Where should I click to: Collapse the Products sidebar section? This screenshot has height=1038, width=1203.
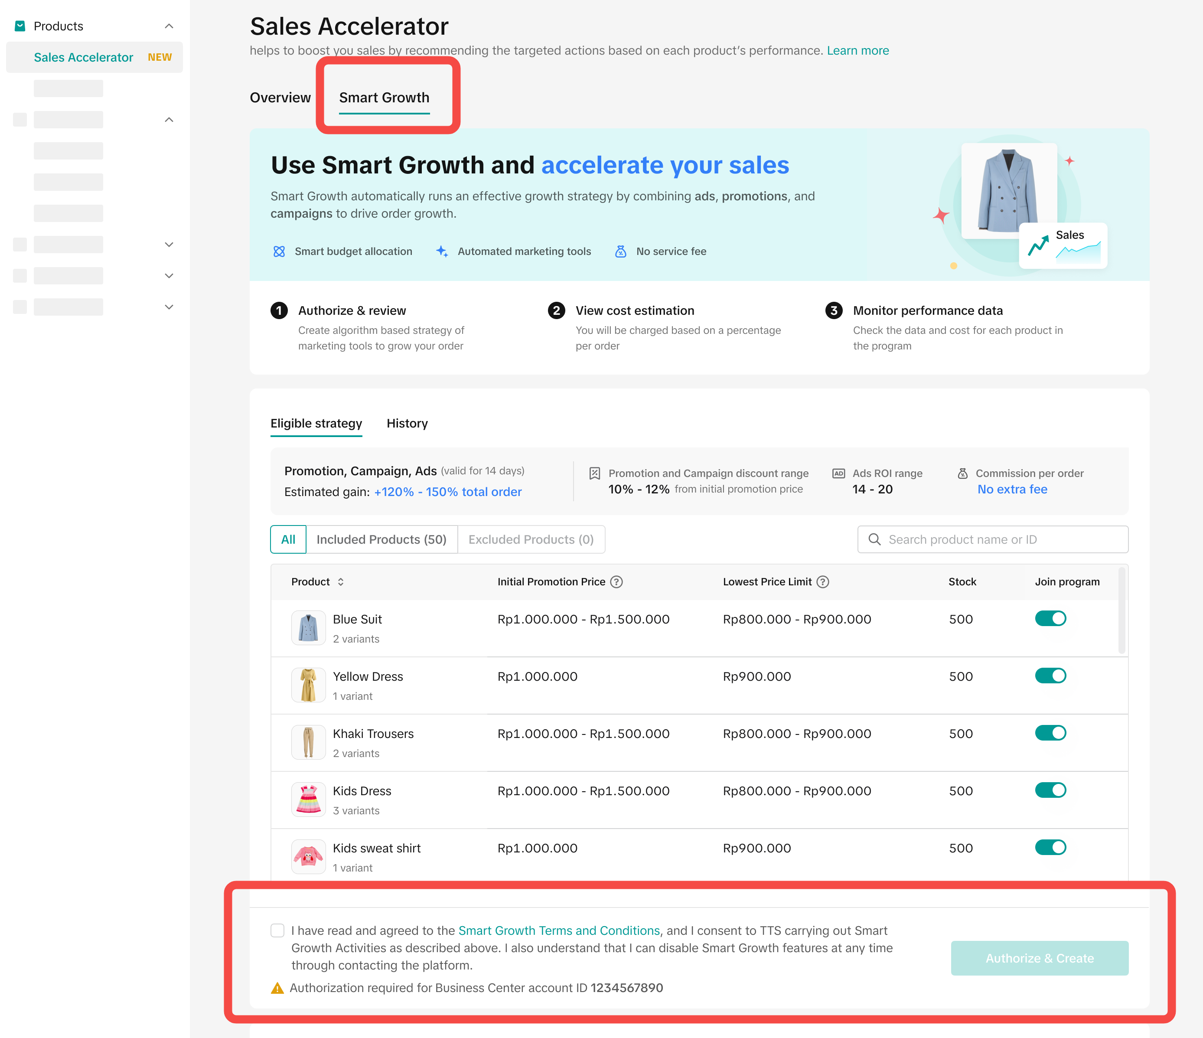click(x=169, y=26)
